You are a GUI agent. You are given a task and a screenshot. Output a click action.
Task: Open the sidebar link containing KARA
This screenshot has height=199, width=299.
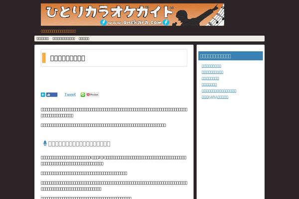tap(215, 97)
